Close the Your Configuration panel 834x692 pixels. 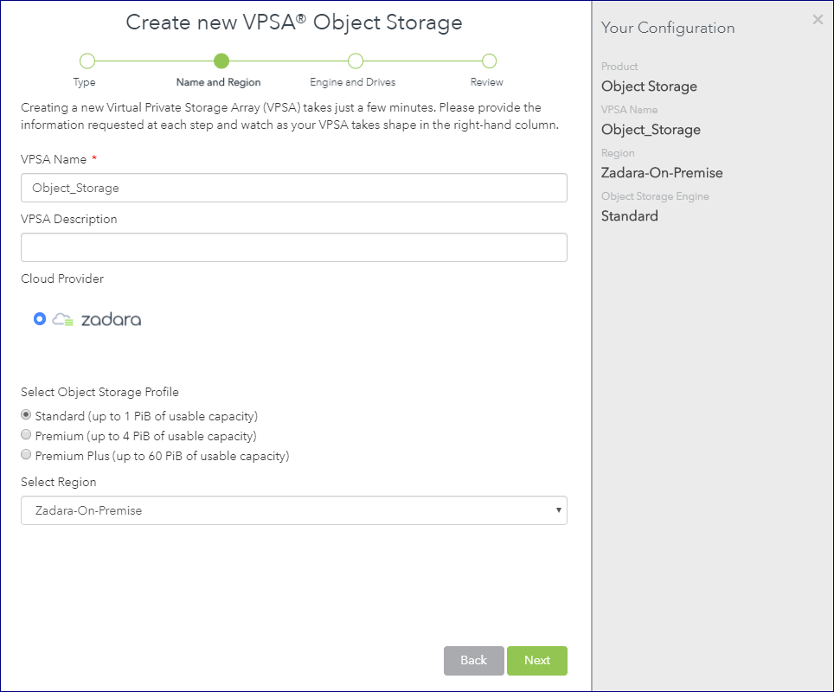(818, 20)
